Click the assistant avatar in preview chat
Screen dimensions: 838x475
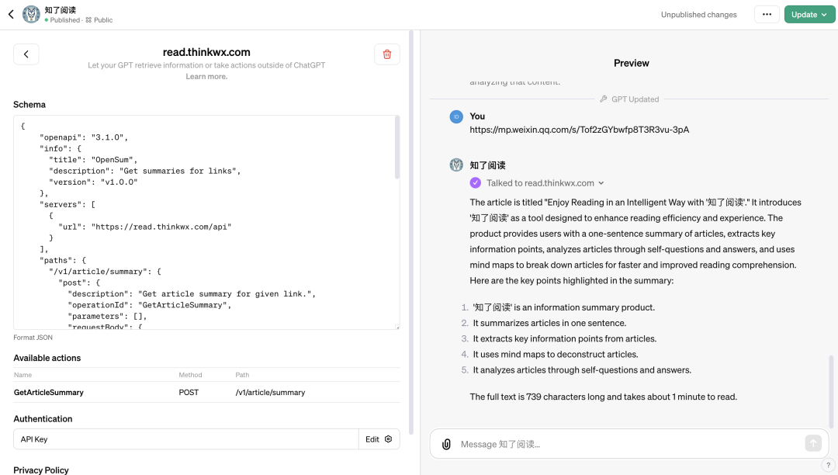tap(456, 165)
